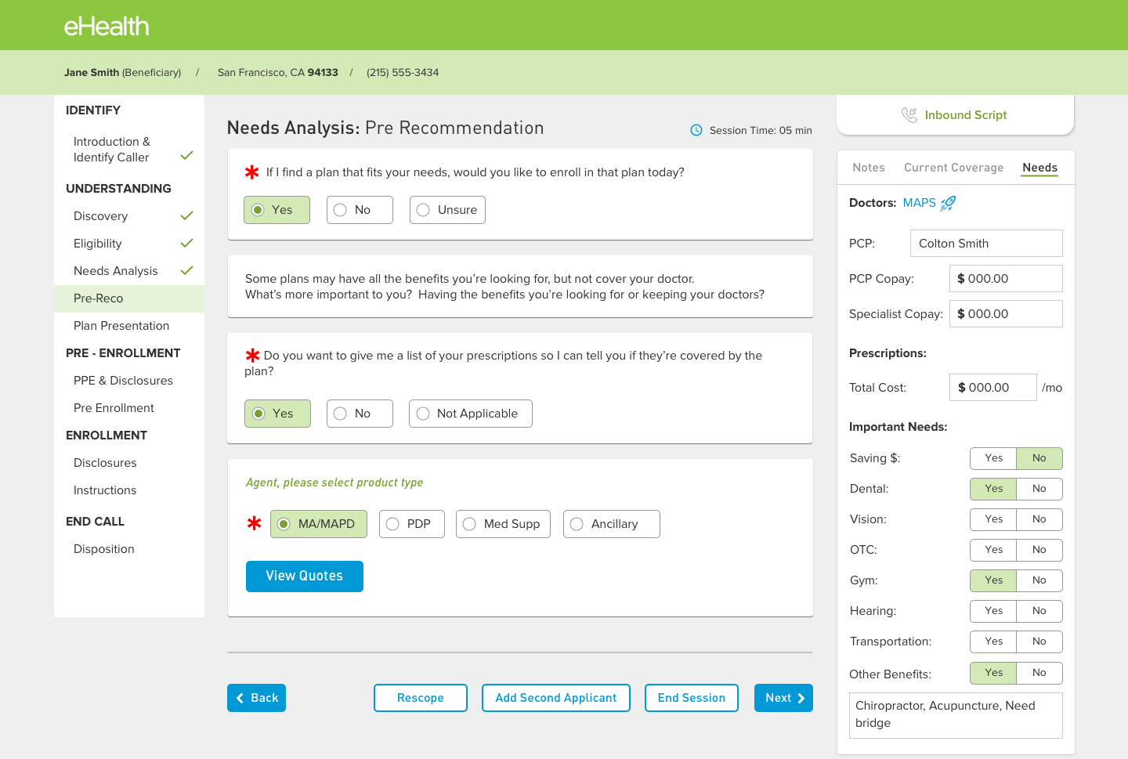Screen dimensions: 1128x759
Task: Set OTC need to No
Action: (x=1039, y=550)
